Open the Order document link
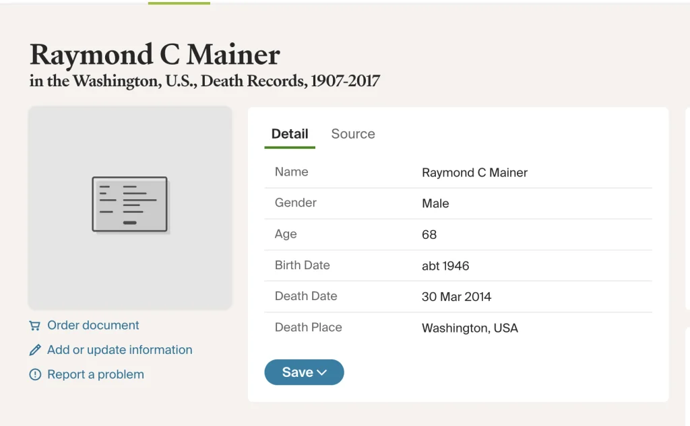 coord(93,326)
